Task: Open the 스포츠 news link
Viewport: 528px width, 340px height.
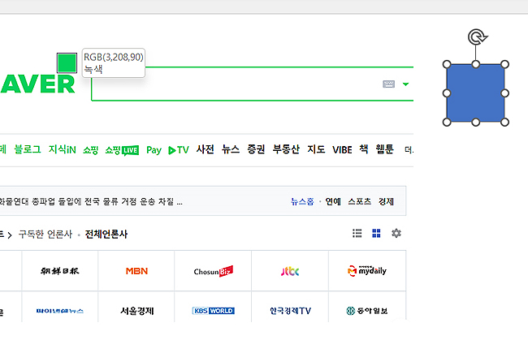Action: [360, 201]
